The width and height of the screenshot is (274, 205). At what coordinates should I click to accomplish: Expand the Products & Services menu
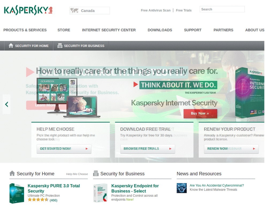coord(25,30)
